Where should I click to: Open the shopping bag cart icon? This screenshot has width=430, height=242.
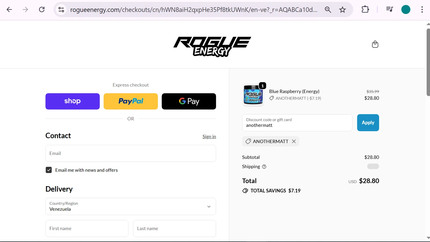[x=375, y=44]
